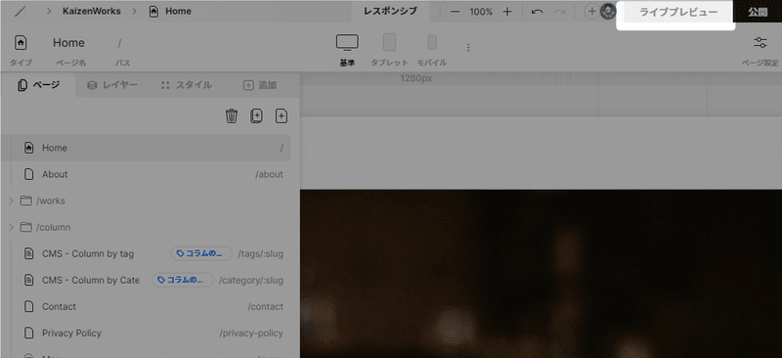This screenshot has width=782, height=358.
Task: Click the コラムの tag badge on /tags row
Action: pyautogui.click(x=201, y=253)
